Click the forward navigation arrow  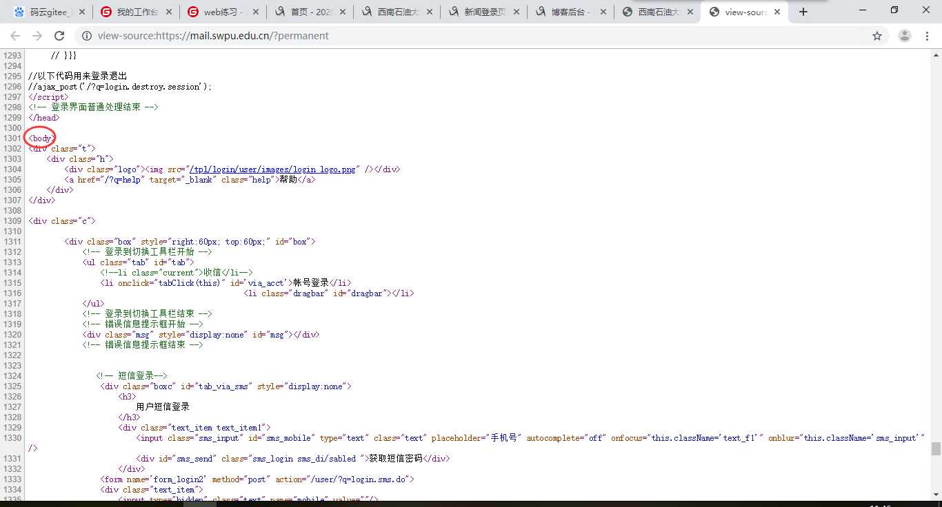(x=37, y=36)
